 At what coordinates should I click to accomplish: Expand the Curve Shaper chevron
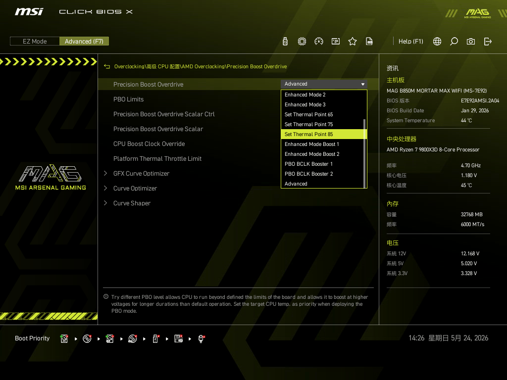[105, 203]
